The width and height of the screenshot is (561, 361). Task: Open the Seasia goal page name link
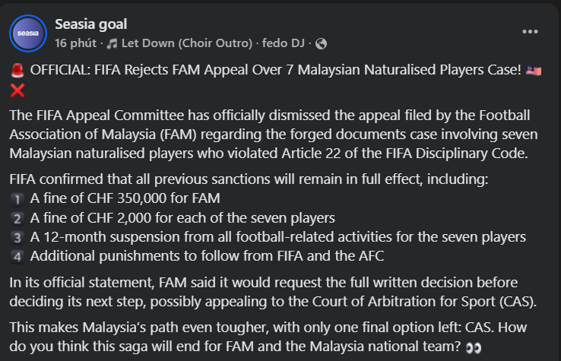pos(91,25)
